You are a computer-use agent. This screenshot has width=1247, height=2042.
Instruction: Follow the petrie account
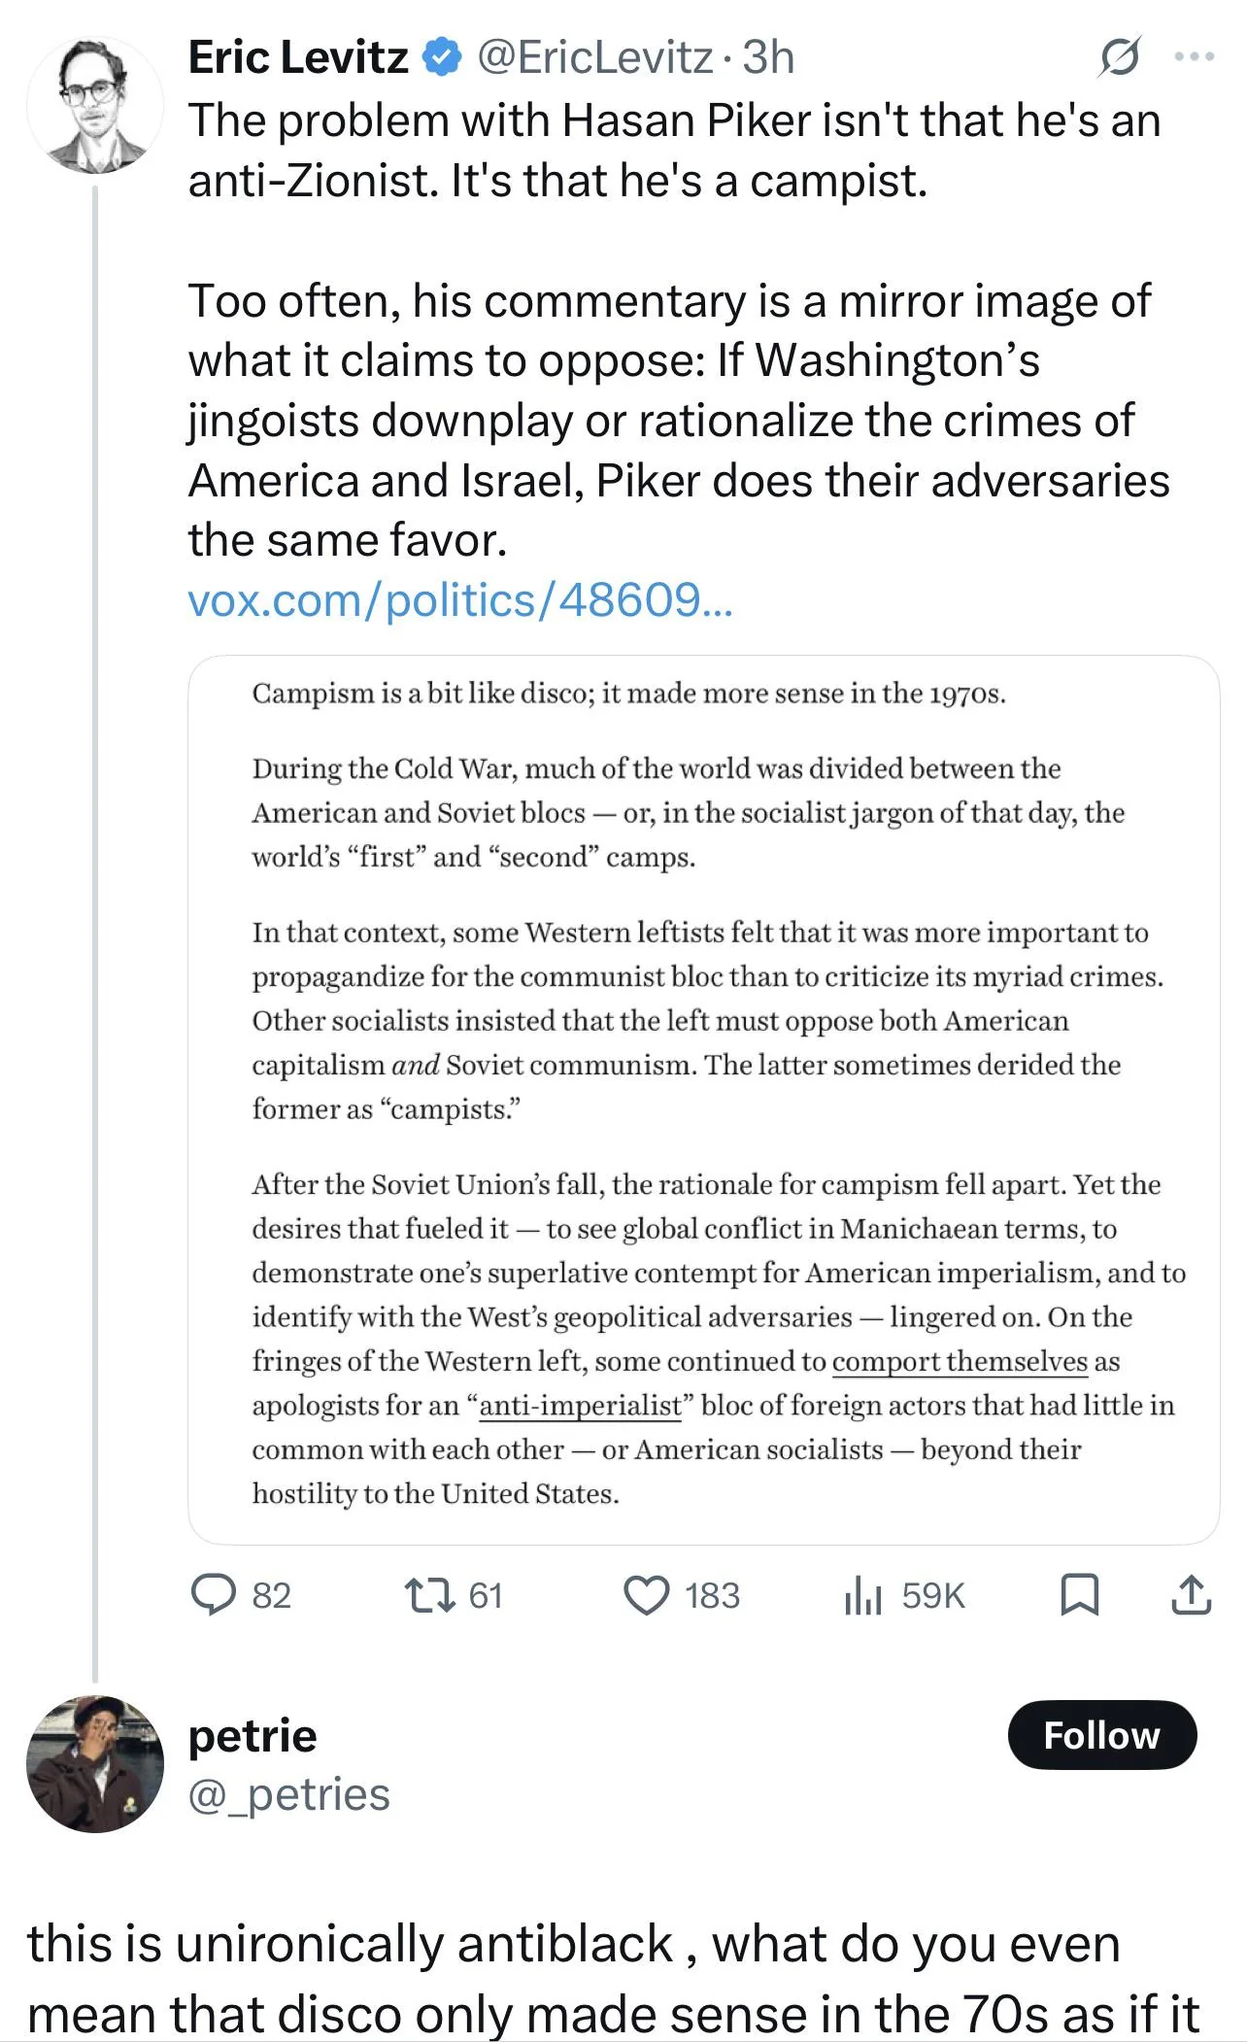click(1101, 1734)
